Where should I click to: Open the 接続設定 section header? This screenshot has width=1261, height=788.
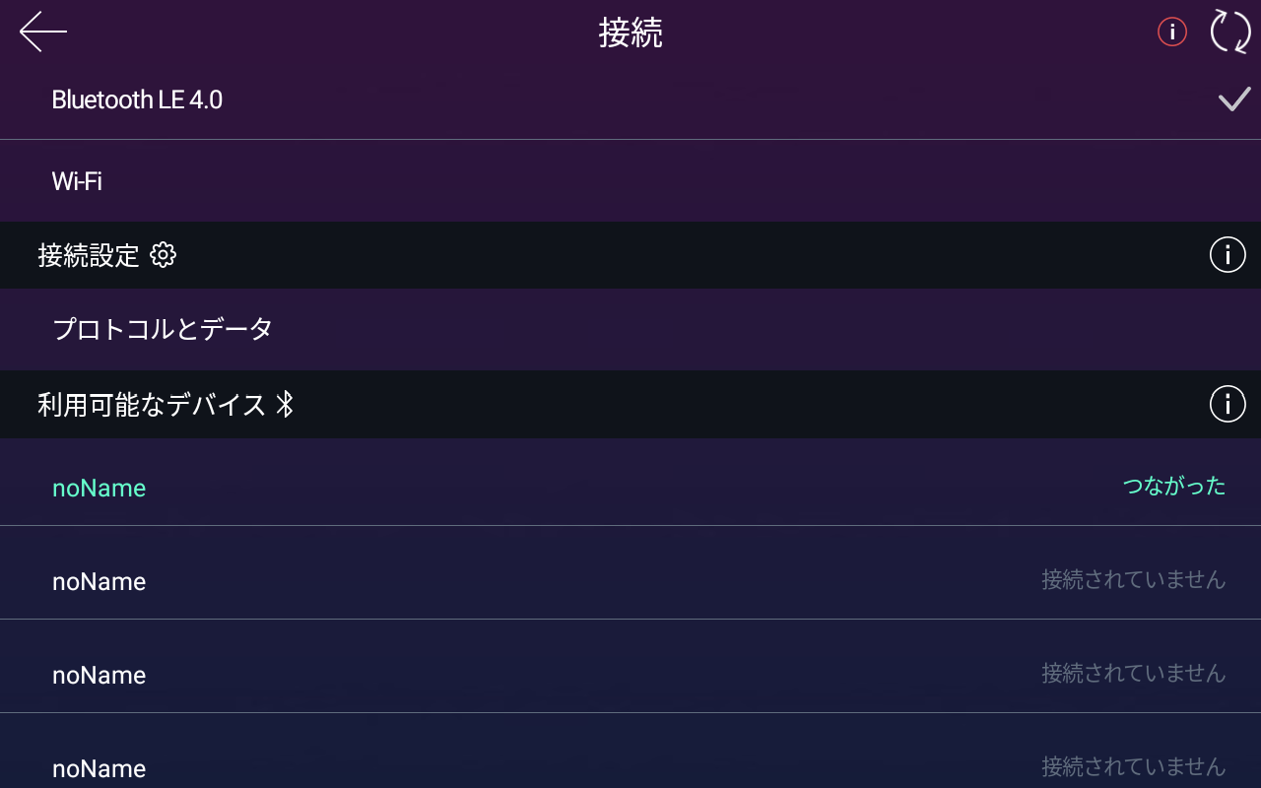(630, 255)
